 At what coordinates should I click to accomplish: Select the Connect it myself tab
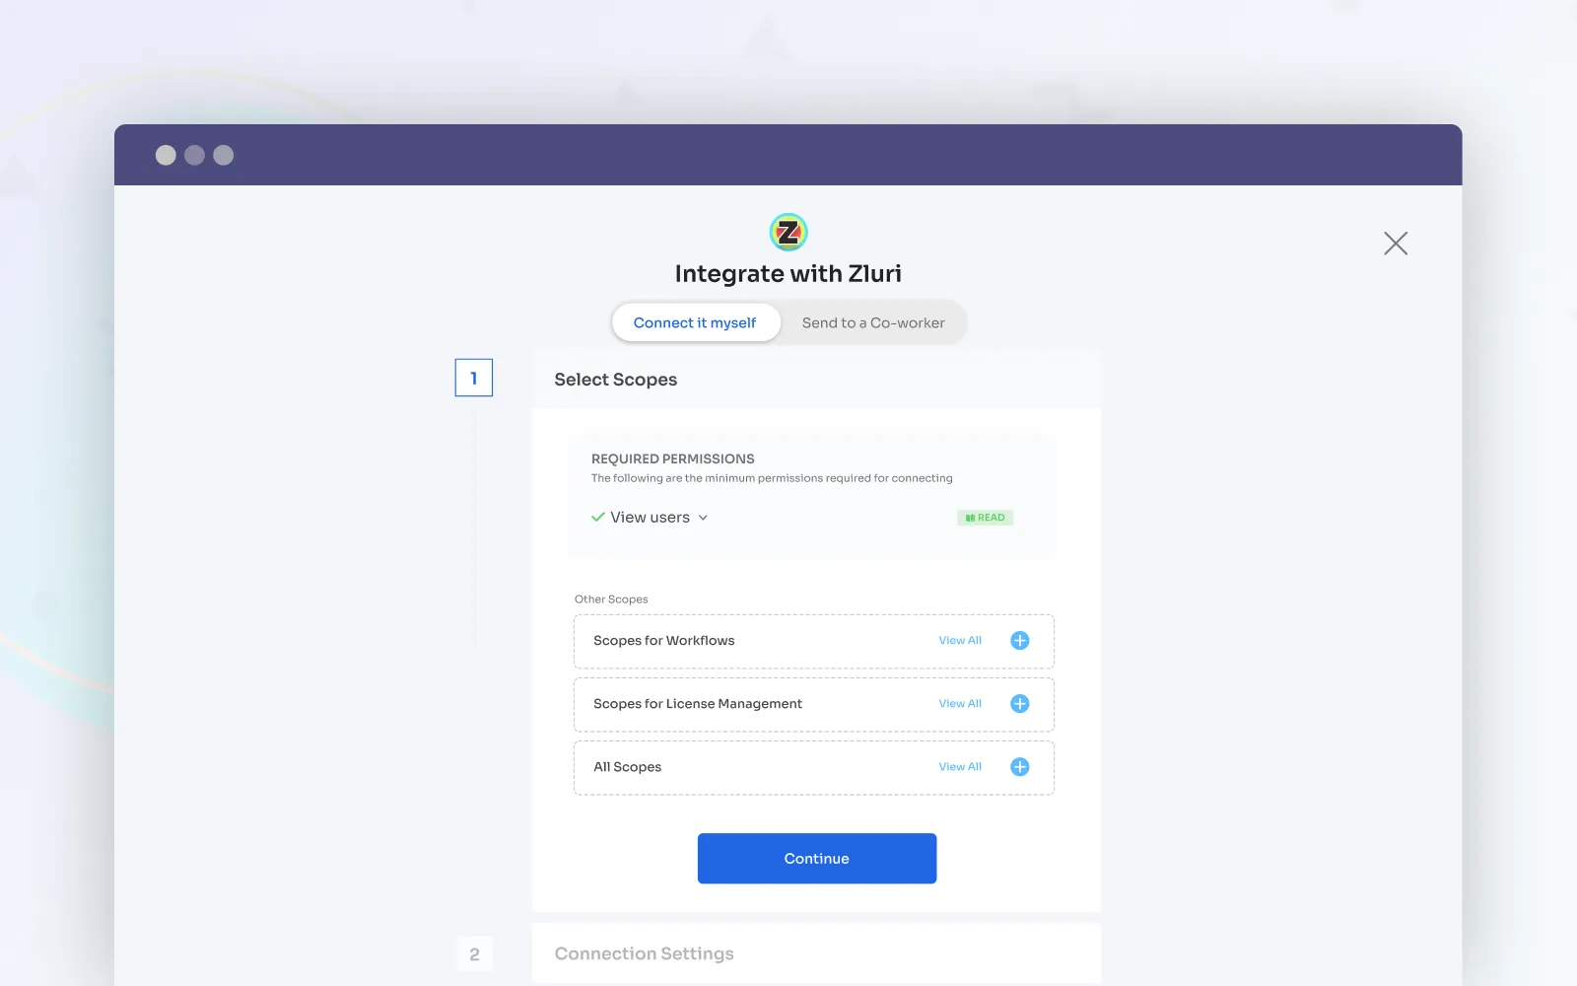pos(695,323)
